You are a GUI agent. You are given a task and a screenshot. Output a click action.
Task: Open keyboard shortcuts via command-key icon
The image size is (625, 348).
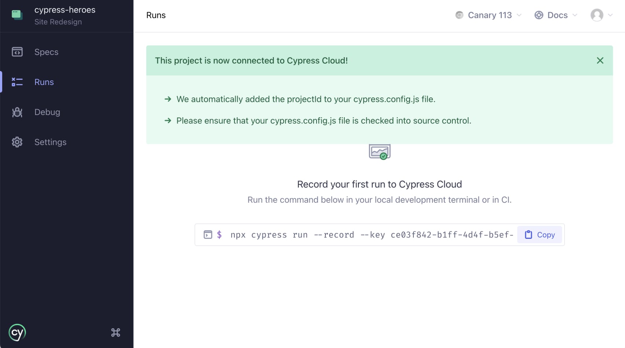116,333
